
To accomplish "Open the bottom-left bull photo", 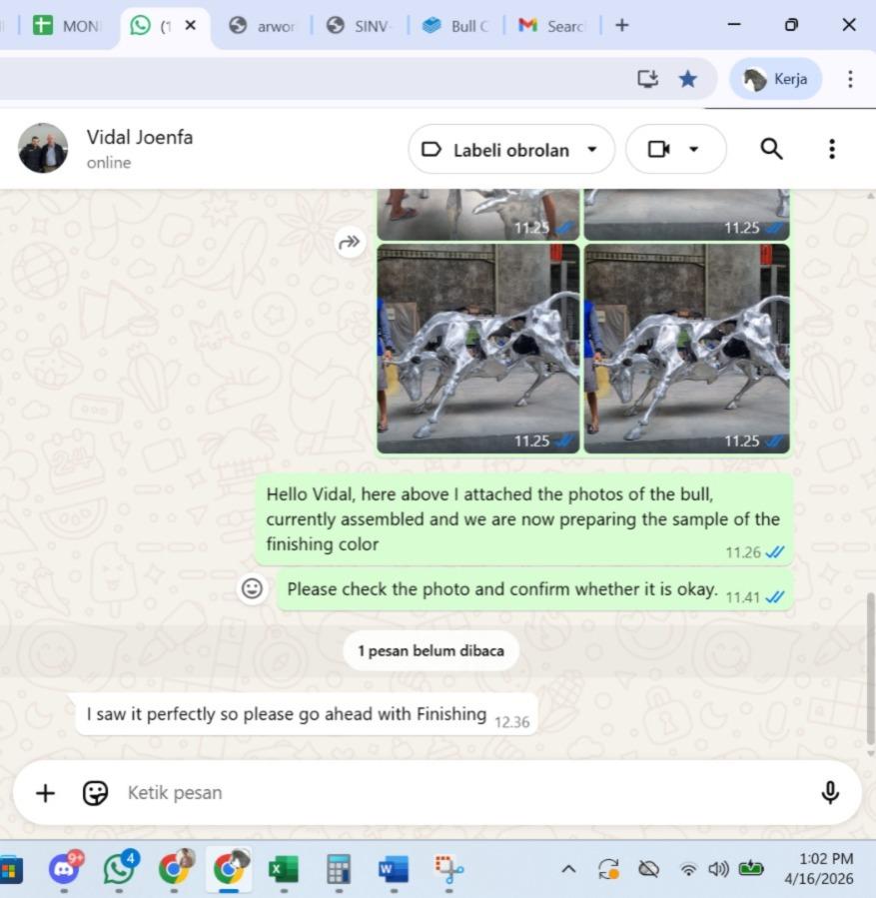I will click(477, 349).
